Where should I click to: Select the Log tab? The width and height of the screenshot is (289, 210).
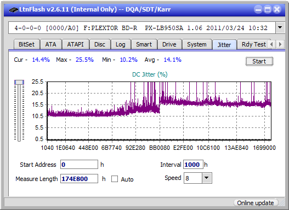pyautogui.click(x=120, y=44)
